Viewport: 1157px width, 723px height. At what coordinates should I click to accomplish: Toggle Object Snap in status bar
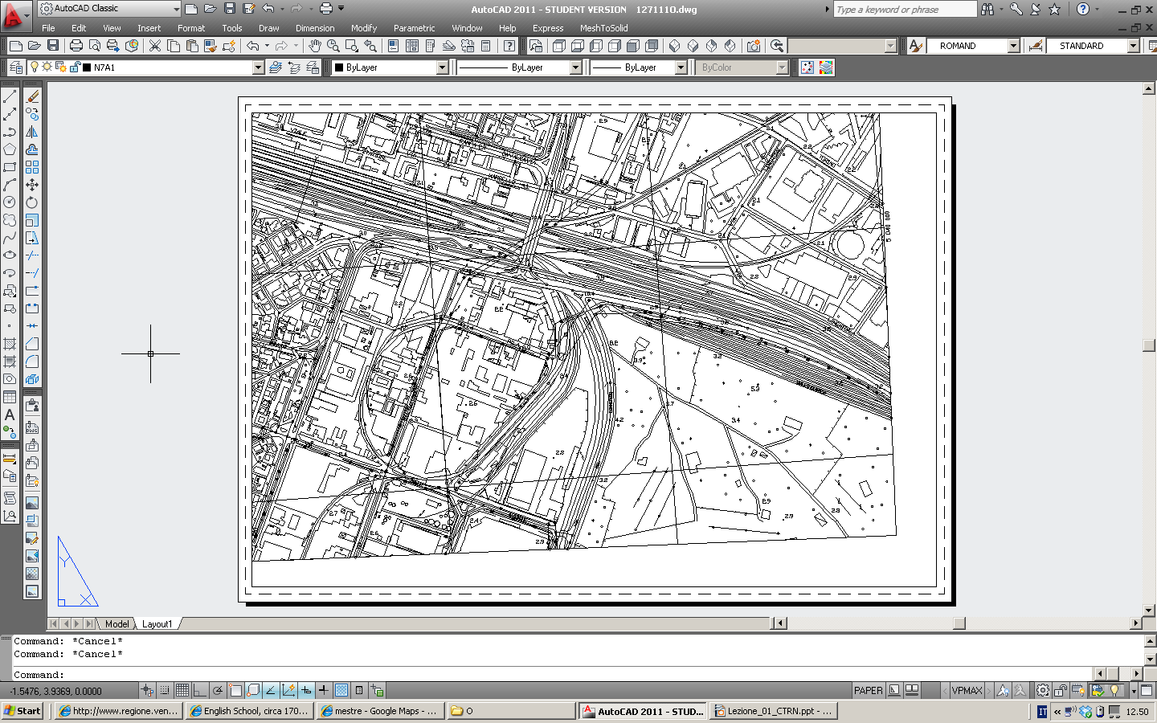click(x=235, y=690)
